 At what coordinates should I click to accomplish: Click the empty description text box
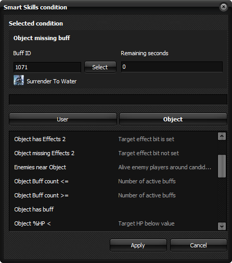pyautogui.click(x=118, y=99)
